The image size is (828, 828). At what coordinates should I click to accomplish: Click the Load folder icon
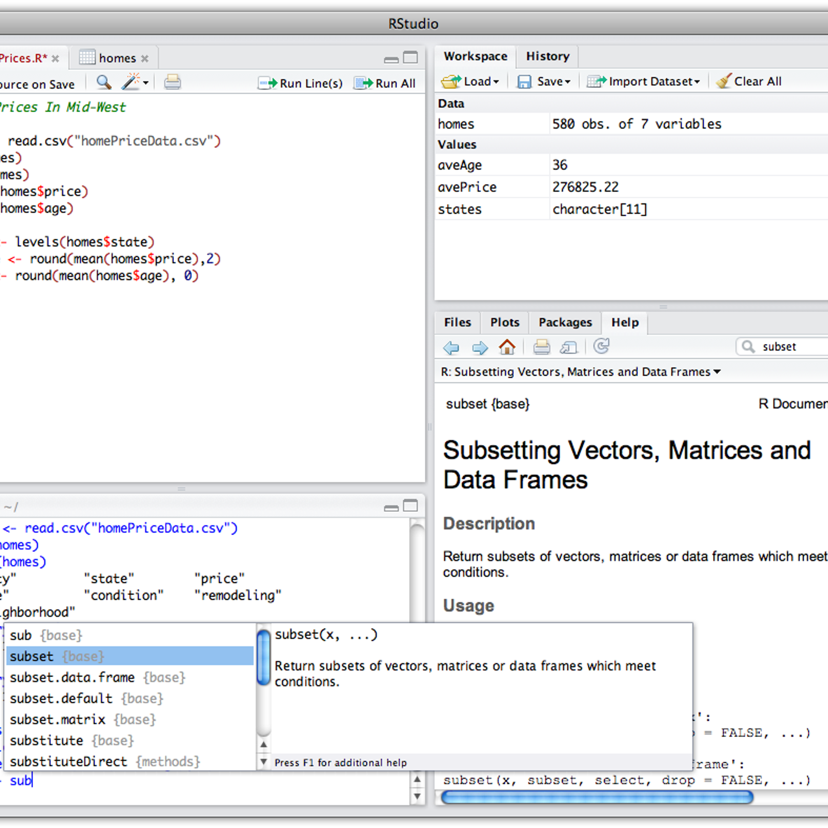pyautogui.click(x=451, y=81)
